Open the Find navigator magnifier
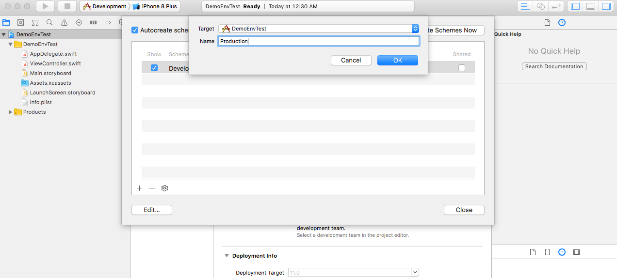 tap(49, 22)
